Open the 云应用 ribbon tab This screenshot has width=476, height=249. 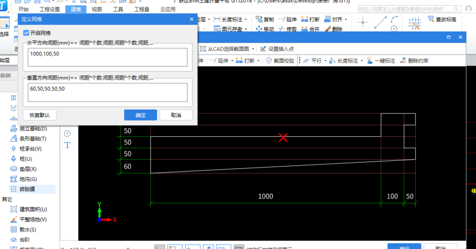point(168,9)
